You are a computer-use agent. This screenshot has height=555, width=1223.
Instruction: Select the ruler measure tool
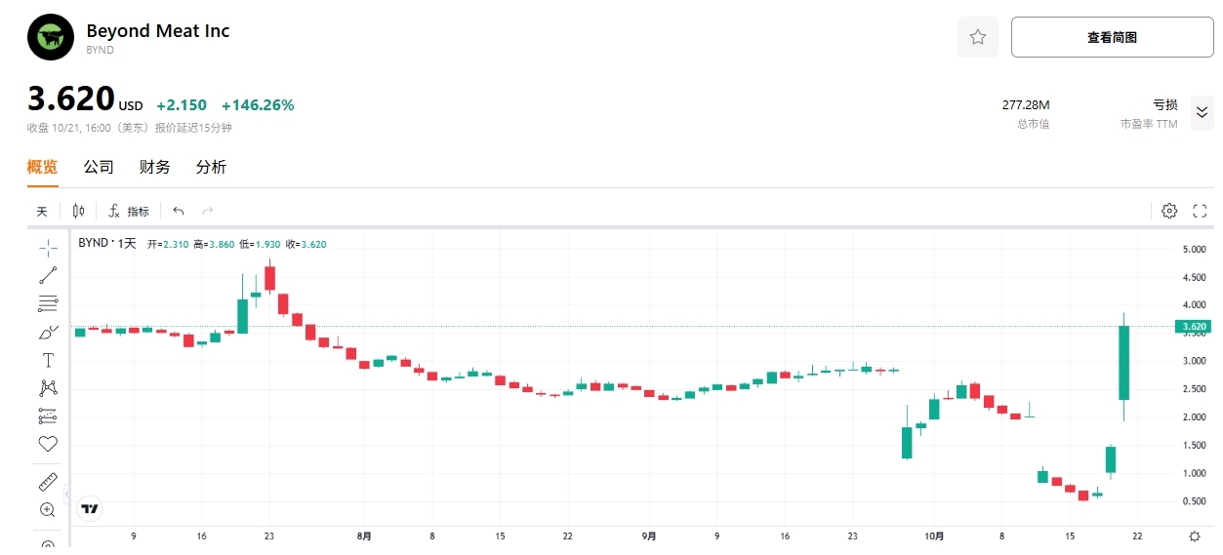pyautogui.click(x=48, y=482)
